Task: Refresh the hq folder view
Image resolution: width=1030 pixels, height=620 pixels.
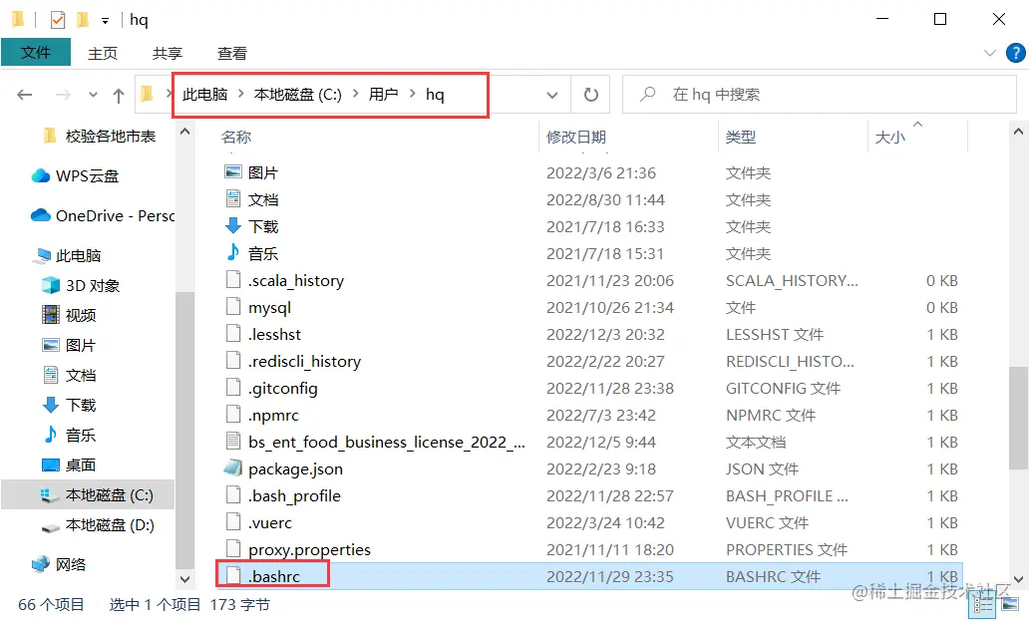Action: pyautogui.click(x=591, y=95)
